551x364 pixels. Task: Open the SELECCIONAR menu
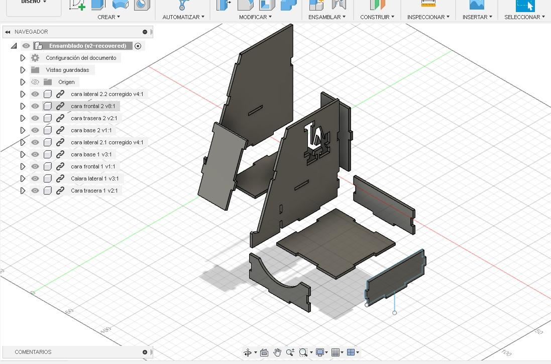coord(524,17)
